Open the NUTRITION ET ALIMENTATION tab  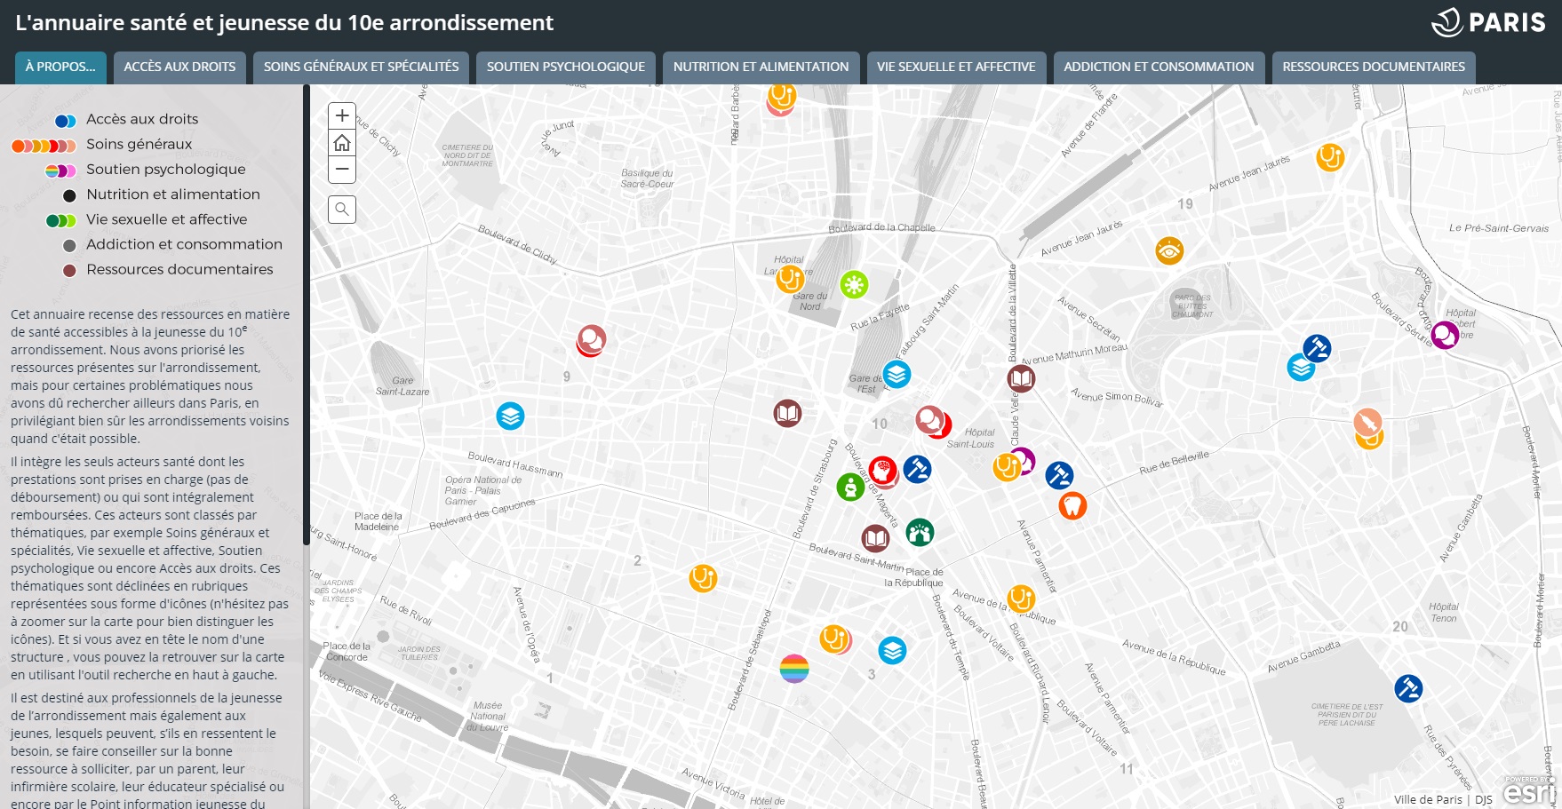[761, 67]
